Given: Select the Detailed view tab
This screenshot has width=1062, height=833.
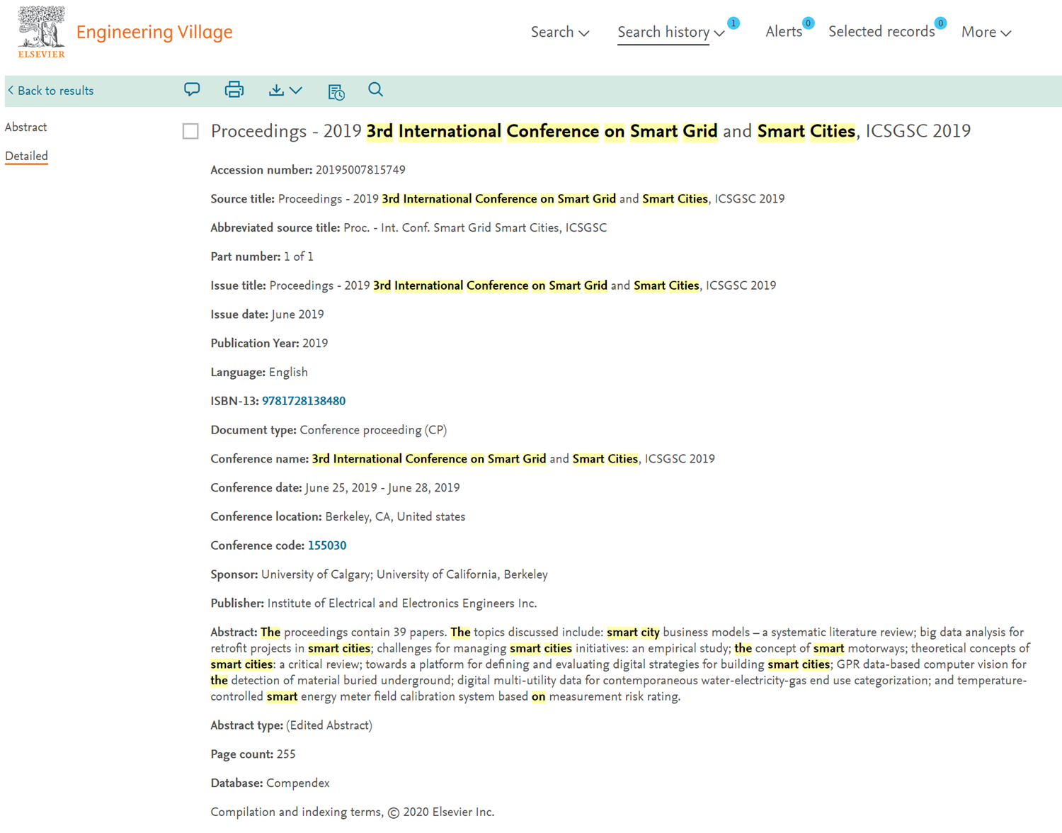Looking at the screenshot, I should click(26, 157).
